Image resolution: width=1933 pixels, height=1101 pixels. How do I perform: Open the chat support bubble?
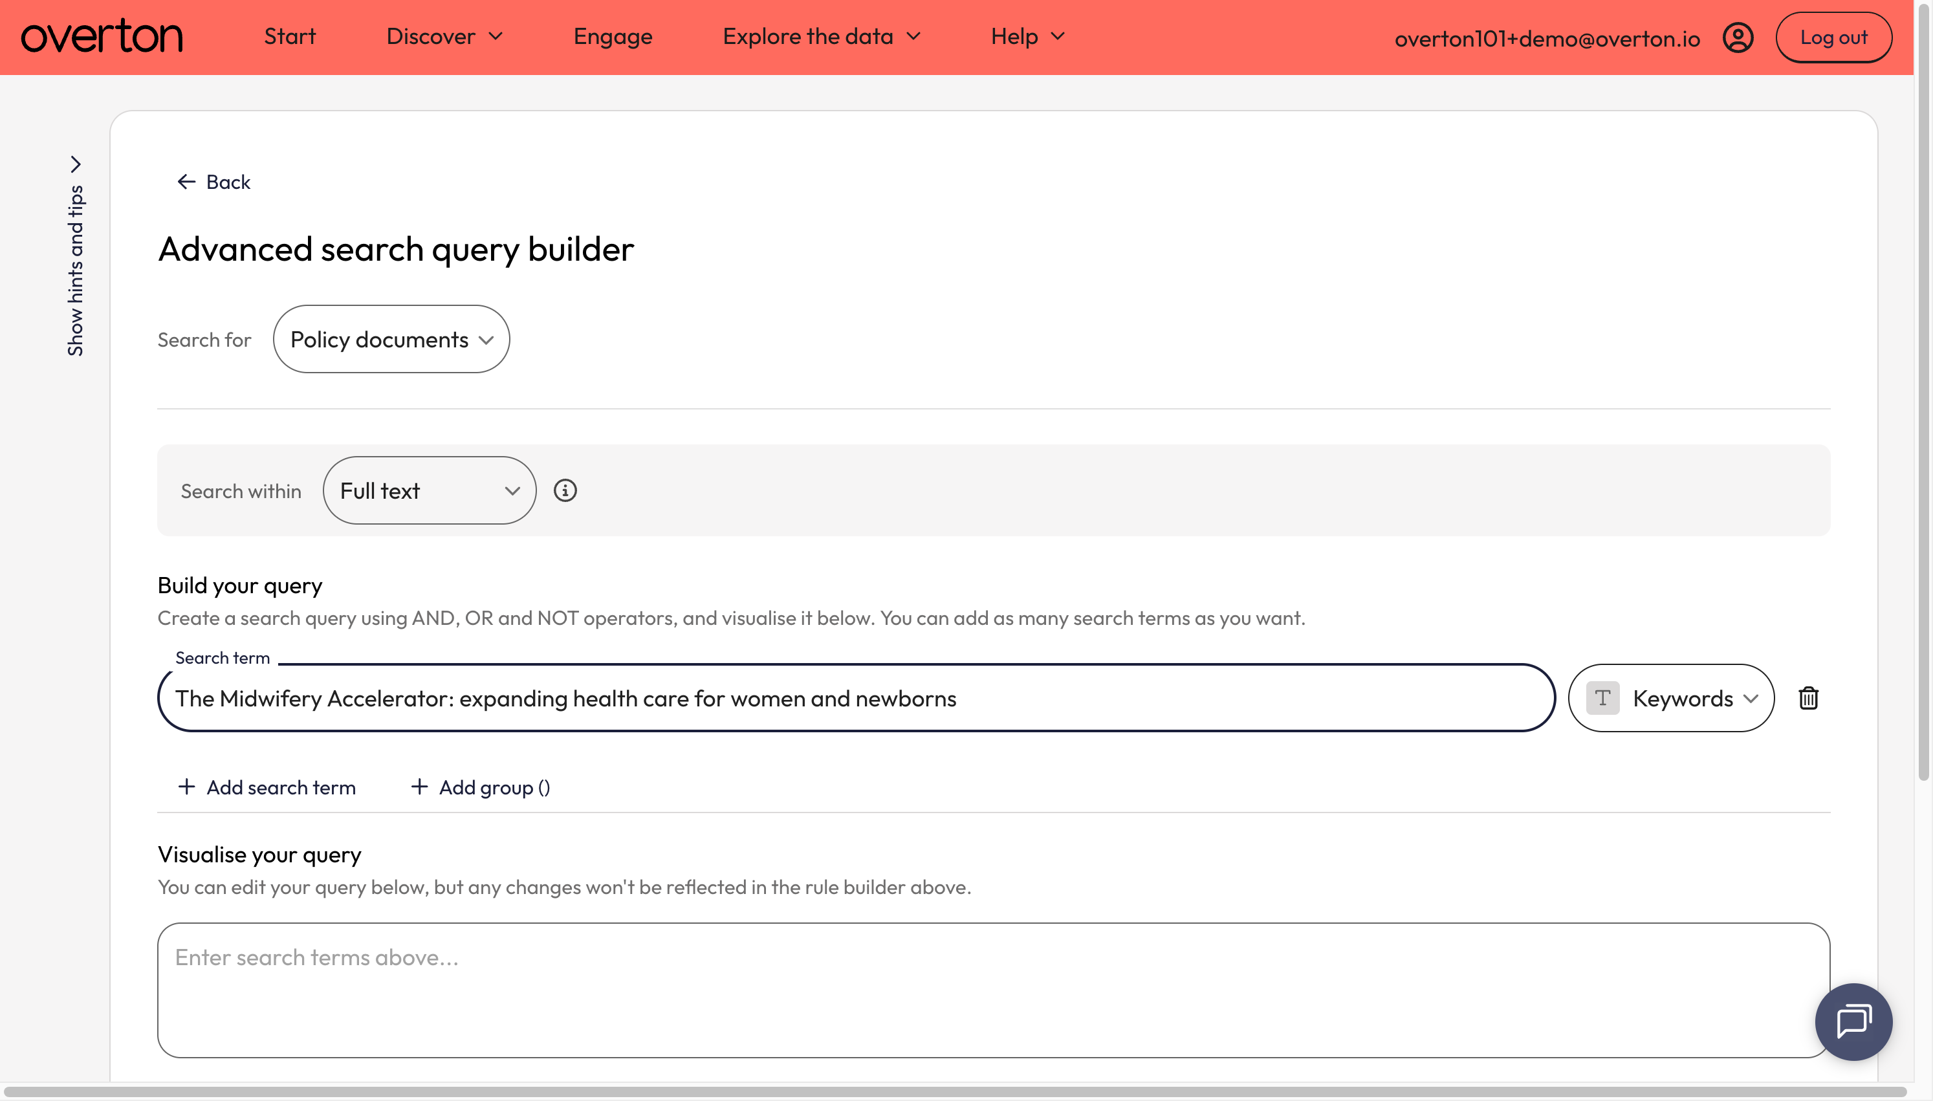tap(1853, 1021)
